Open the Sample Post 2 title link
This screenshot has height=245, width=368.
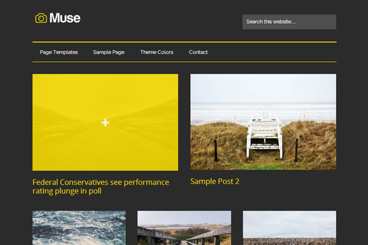pyautogui.click(x=215, y=181)
